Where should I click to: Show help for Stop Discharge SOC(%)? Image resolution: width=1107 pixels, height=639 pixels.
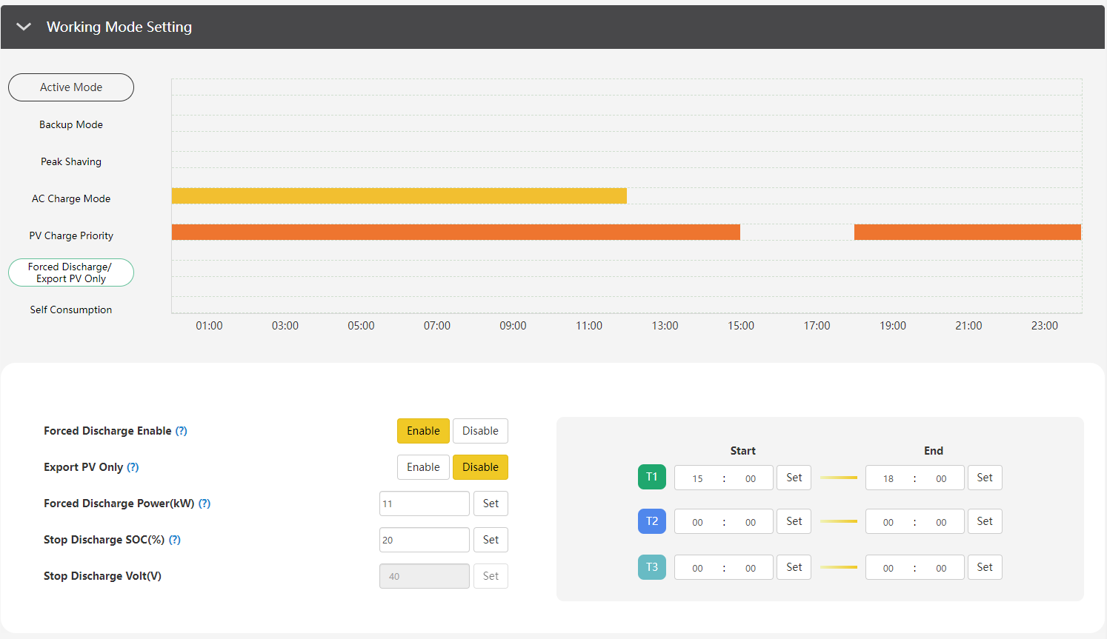(175, 540)
